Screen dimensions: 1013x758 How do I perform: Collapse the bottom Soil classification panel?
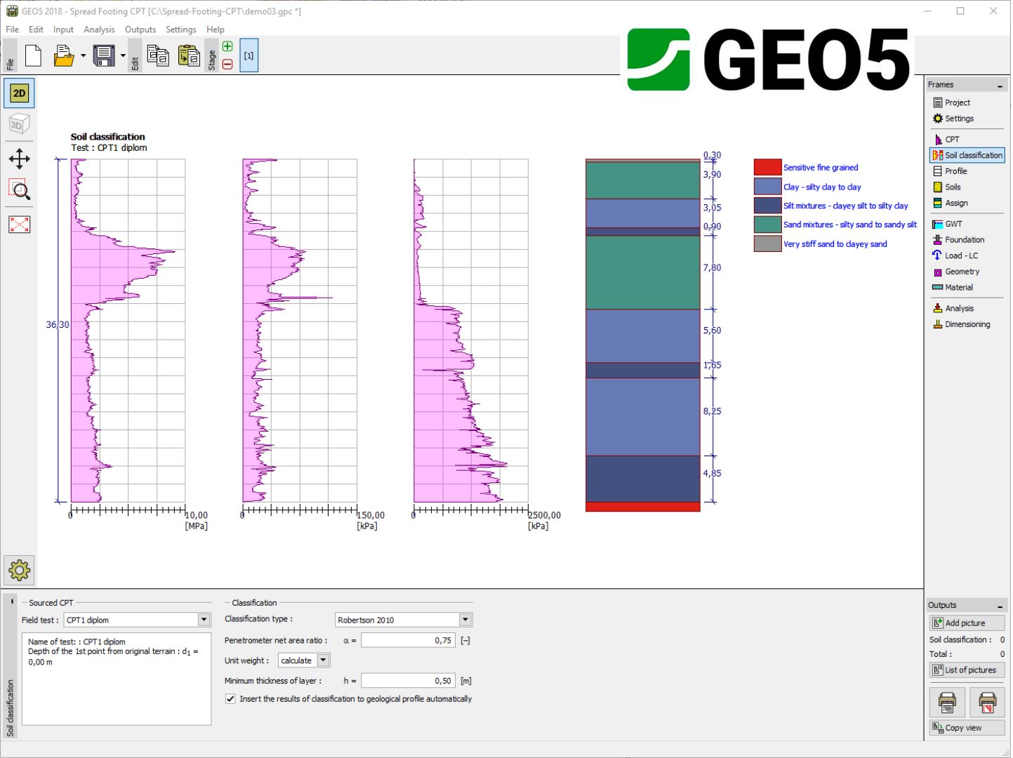pyautogui.click(x=12, y=601)
